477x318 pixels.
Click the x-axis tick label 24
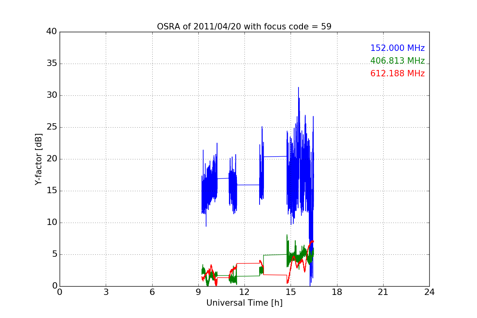(429, 292)
